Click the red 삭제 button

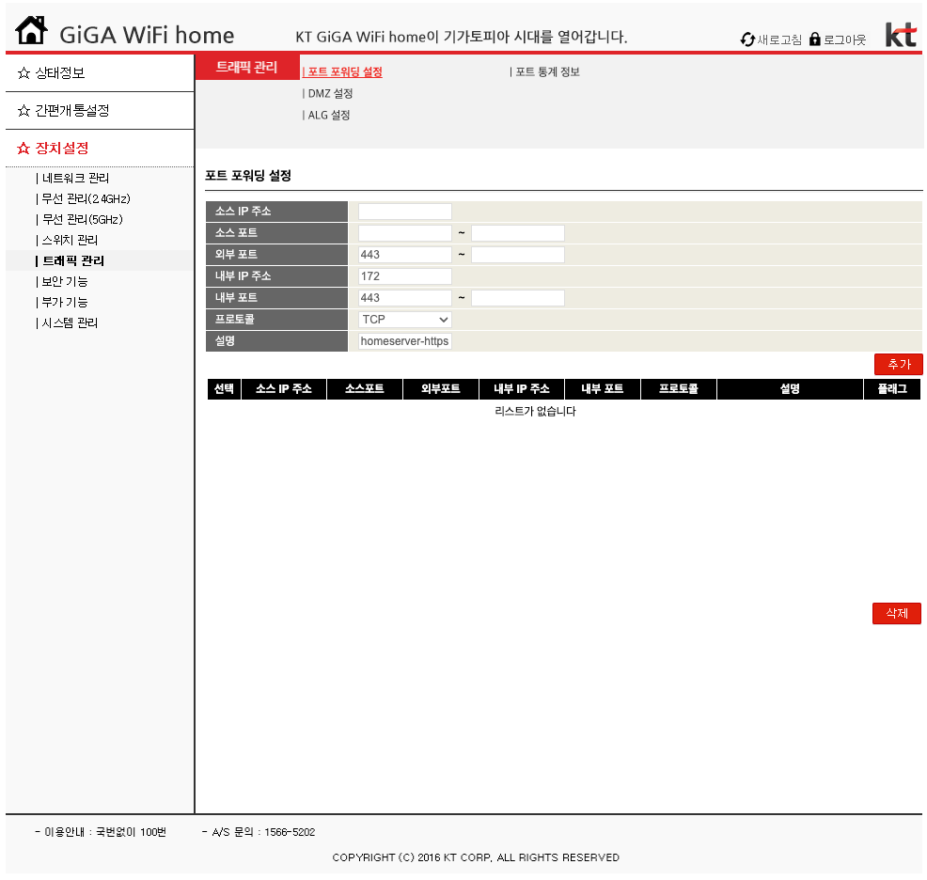(x=897, y=613)
